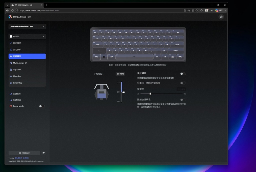This screenshot has height=172, width=256.
Task: Enable the 快速觸發 rapid trigger switch
Action: pyautogui.click(x=183, y=74)
